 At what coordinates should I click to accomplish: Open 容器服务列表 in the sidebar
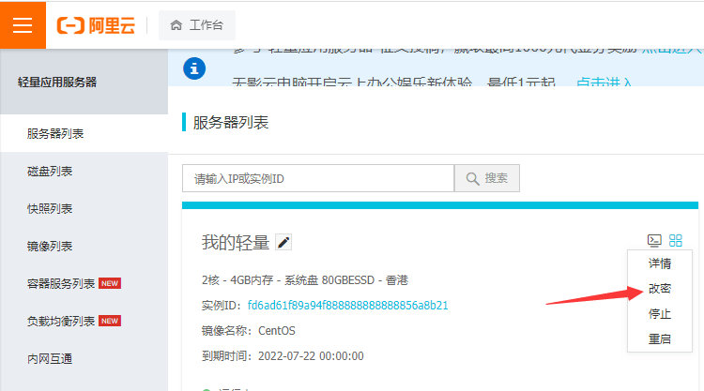point(61,283)
